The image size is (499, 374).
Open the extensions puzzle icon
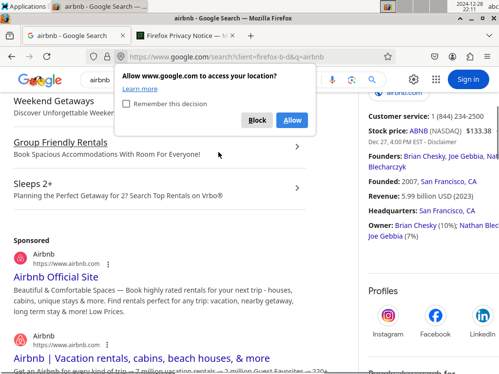click(470, 56)
